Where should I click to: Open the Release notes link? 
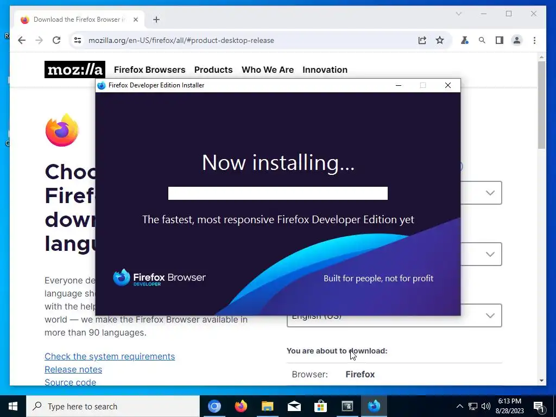tap(73, 369)
